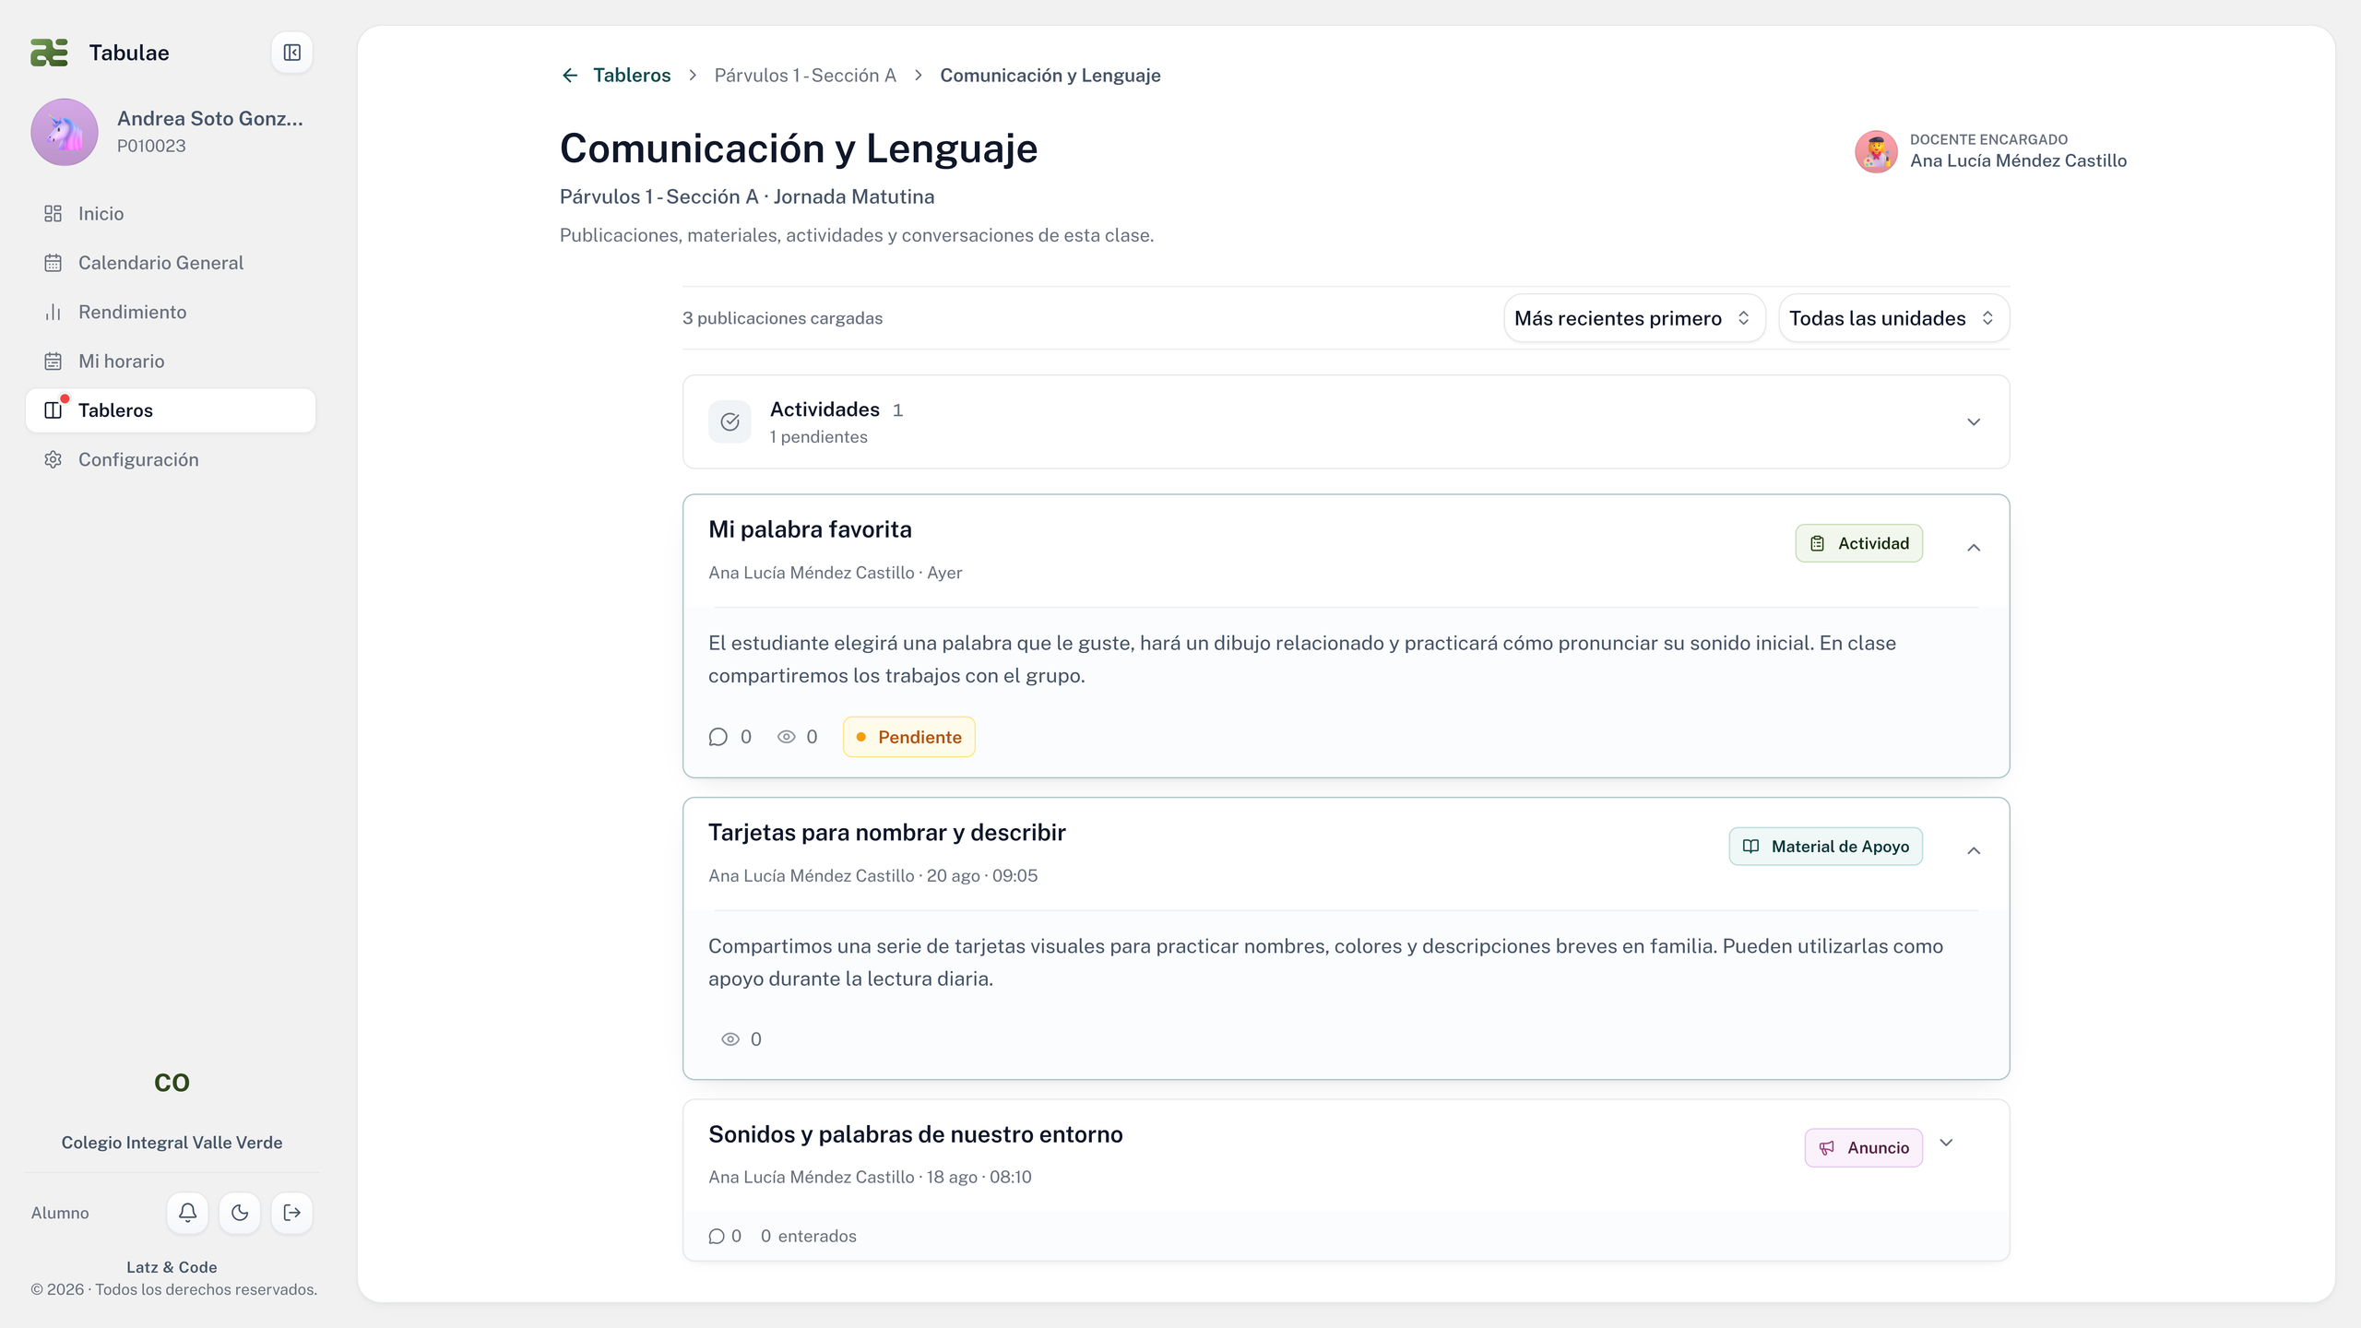Image resolution: width=2361 pixels, height=1328 pixels.
Task: Click Tableros breadcrumb link
Action: 632,76
